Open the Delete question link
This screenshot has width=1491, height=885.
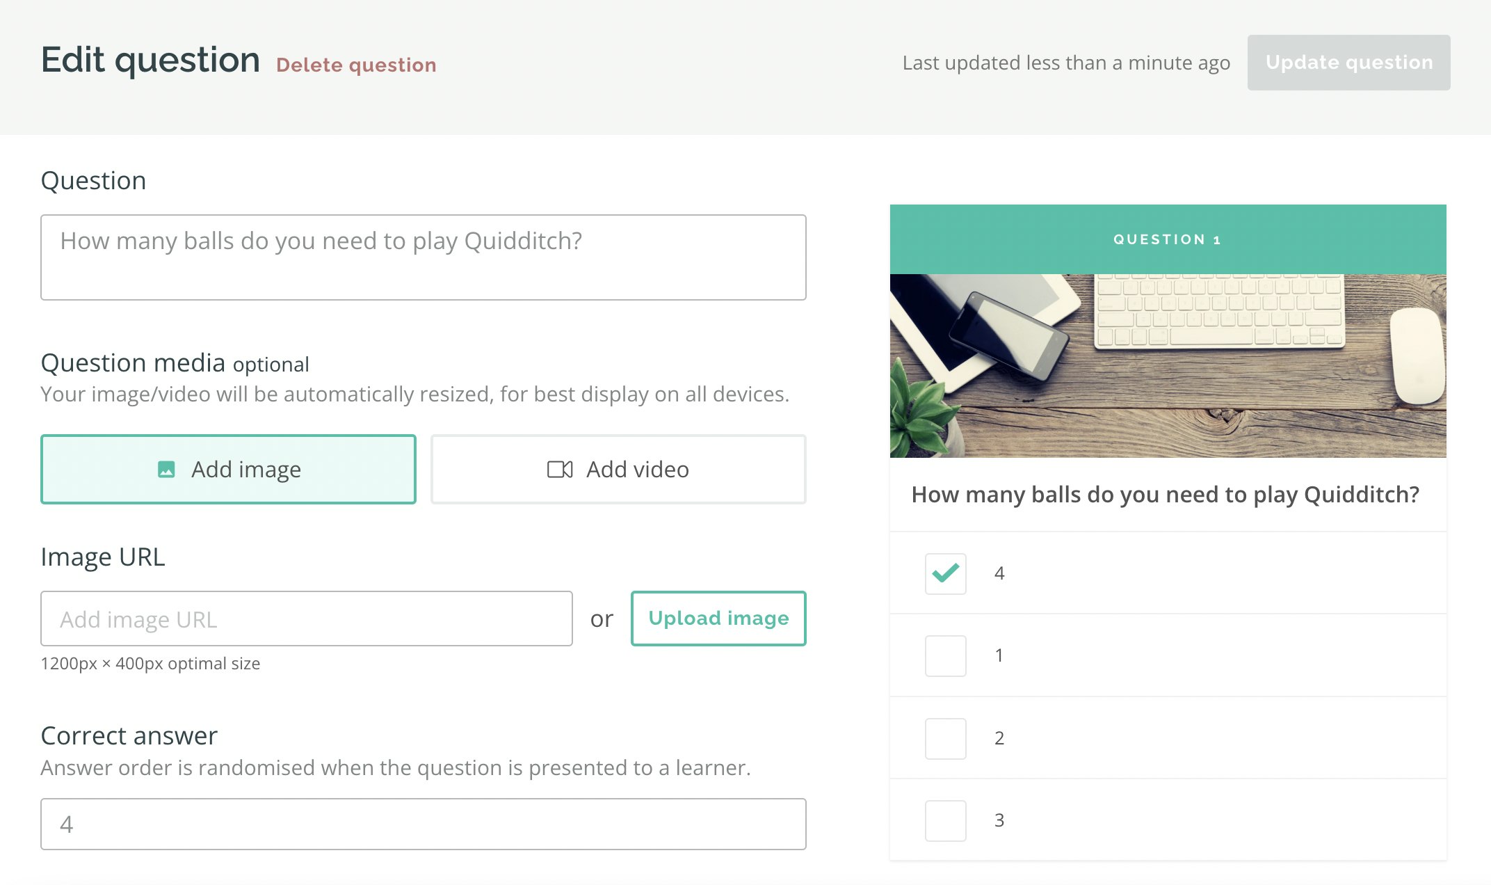pyautogui.click(x=357, y=65)
